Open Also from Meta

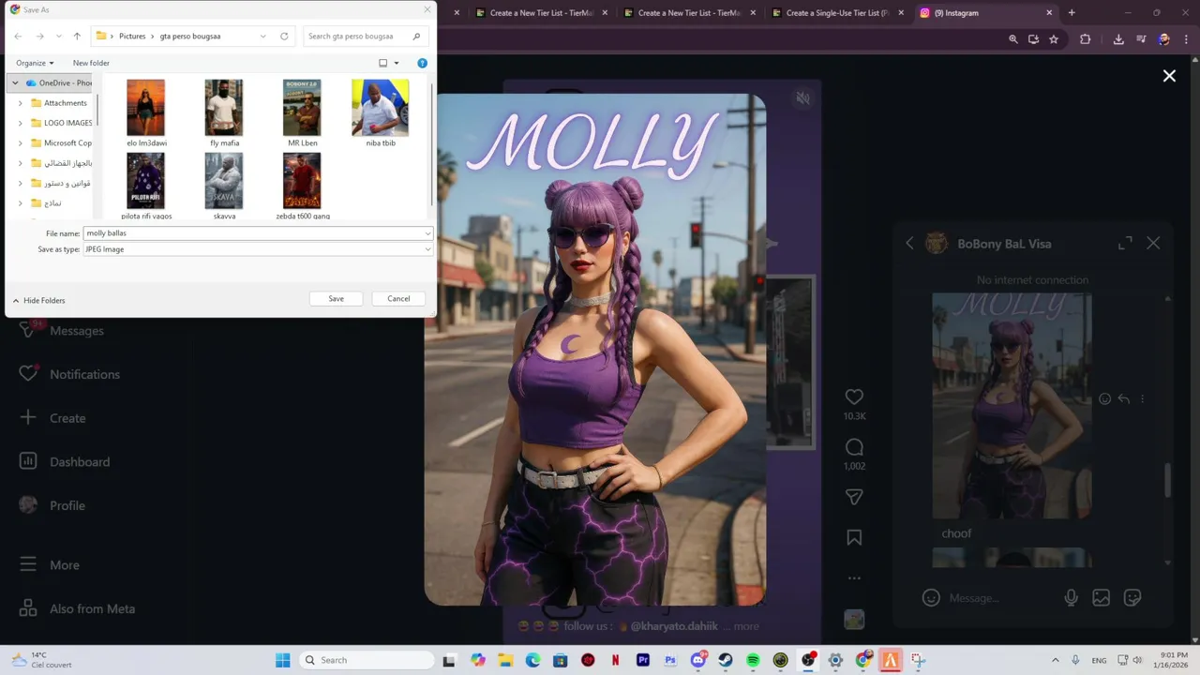pyautogui.click(x=78, y=608)
